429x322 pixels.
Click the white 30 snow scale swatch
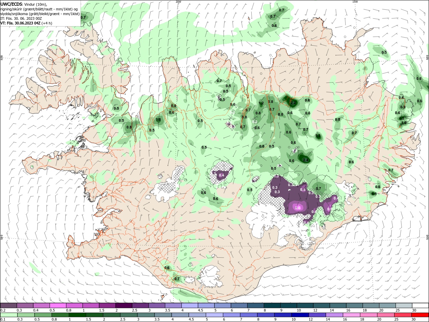coord(420,306)
